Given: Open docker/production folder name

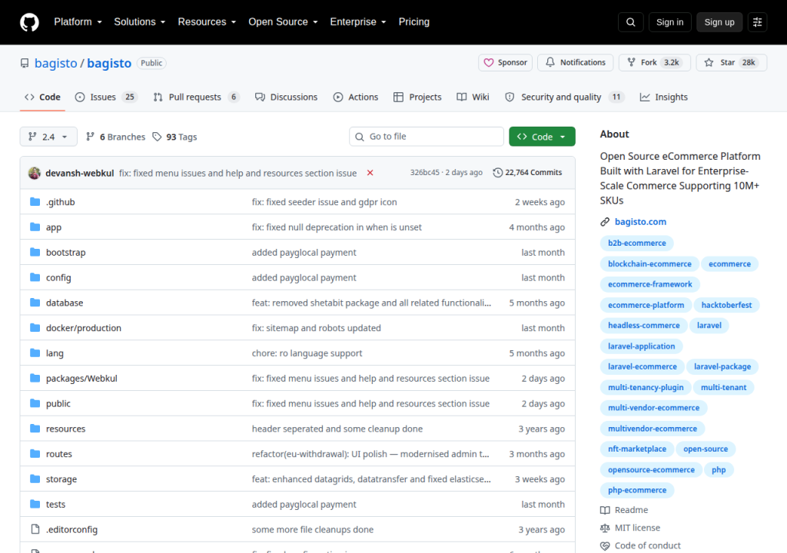Looking at the screenshot, I should [x=83, y=328].
